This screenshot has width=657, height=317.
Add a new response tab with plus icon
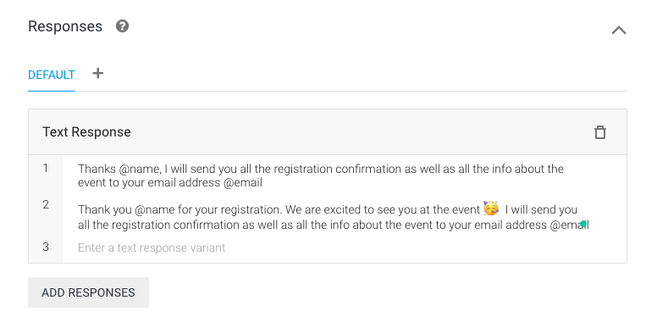pyautogui.click(x=97, y=74)
